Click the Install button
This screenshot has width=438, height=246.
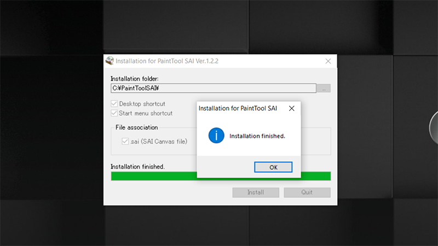click(256, 192)
